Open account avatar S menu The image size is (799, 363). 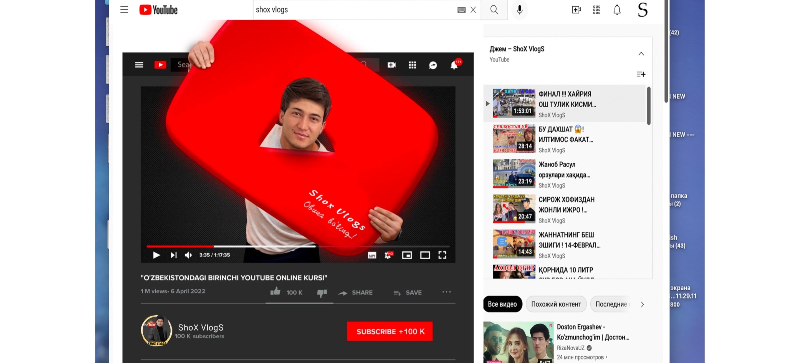[643, 10]
